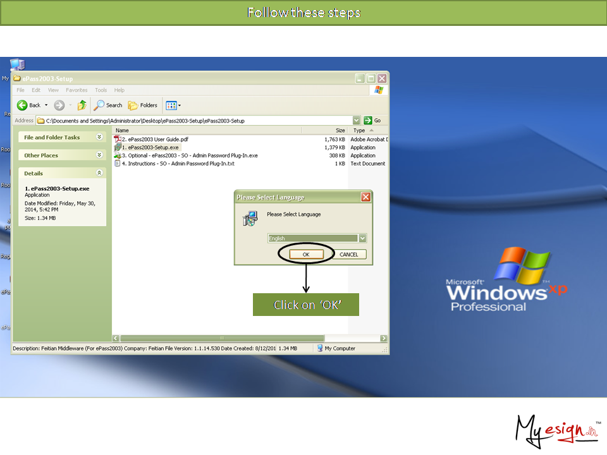Image resolution: width=607 pixels, height=455 pixels.
Task: Open the language selection dropdown
Action: point(362,238)
